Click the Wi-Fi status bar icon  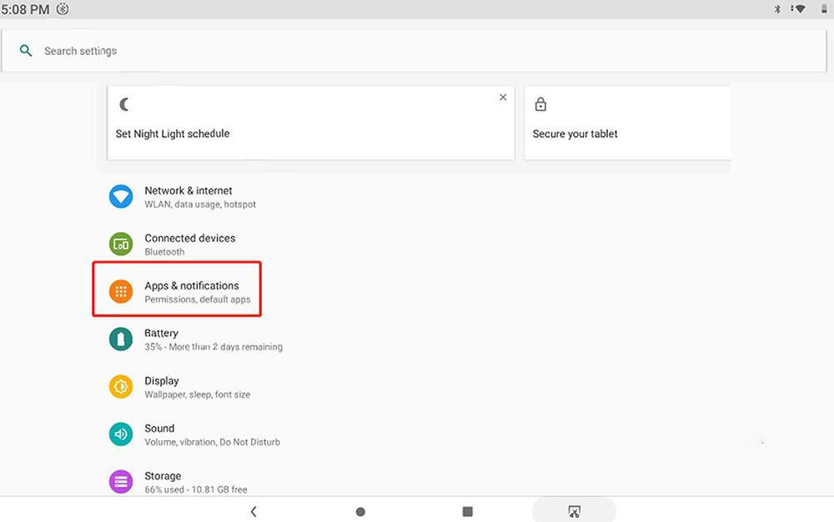[x=798, y=9]
